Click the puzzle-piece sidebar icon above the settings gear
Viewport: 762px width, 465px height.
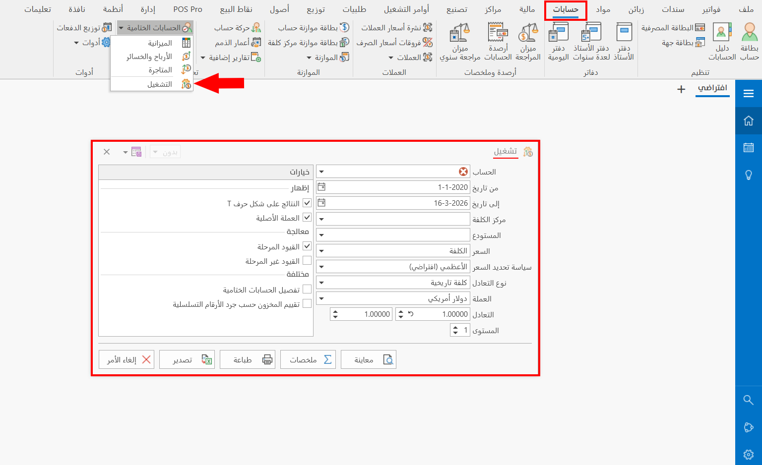click(749, 427)
